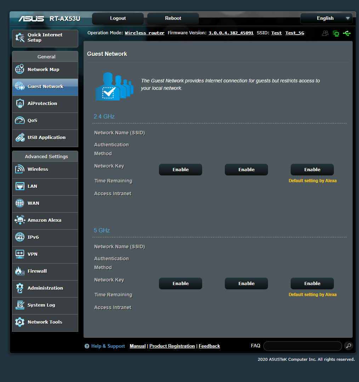The height and width of the screenshot is (382, 359).
Task: Enable the second 5 GHz guest network
Action: click(246, 284)
